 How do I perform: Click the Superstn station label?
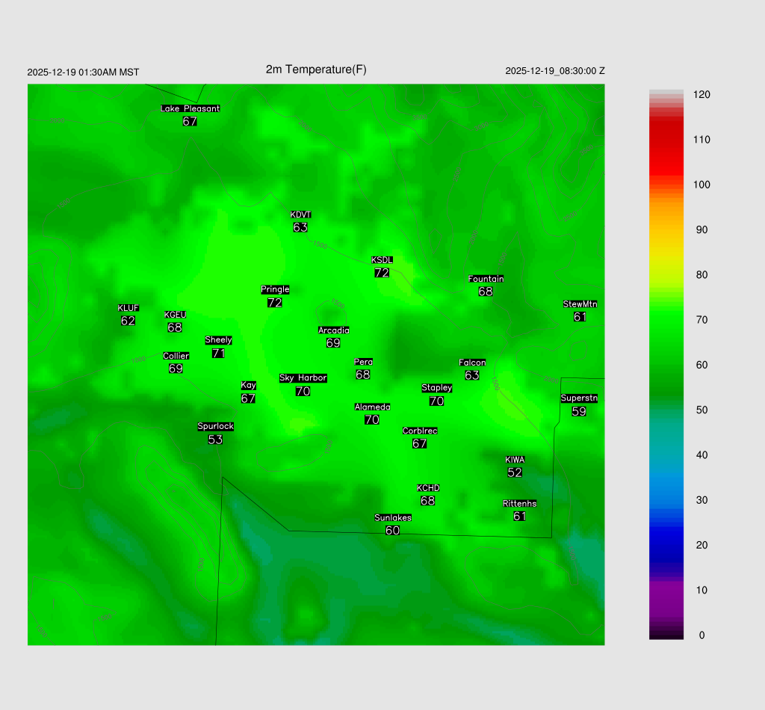[x=579, y=398]
